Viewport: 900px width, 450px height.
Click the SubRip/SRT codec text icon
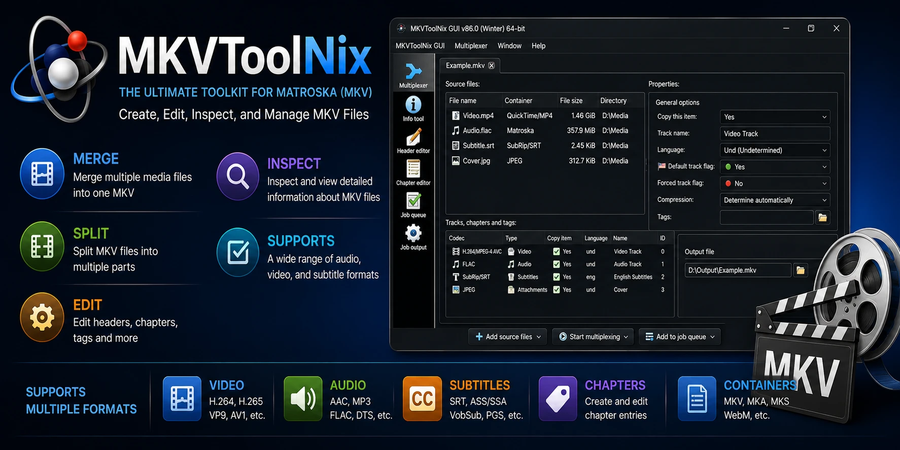point(456,277)
